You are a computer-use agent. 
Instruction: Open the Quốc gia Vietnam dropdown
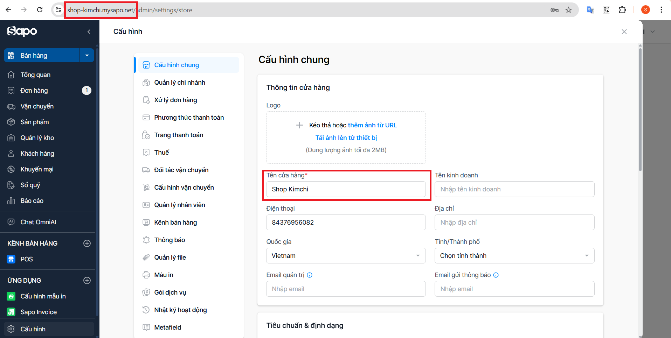(346, 256)
